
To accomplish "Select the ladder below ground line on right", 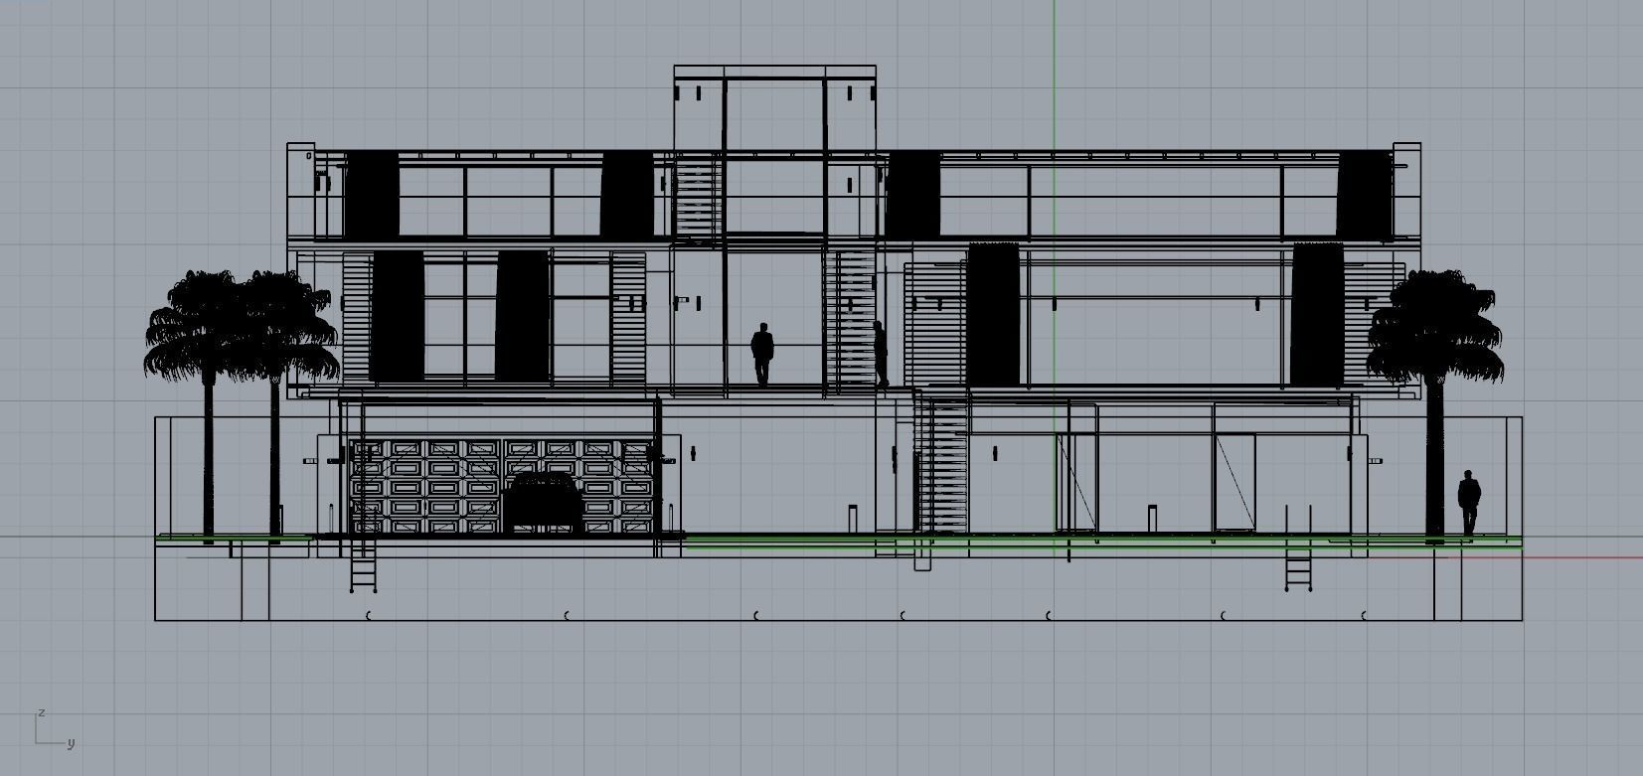I will pos(1299,567).
